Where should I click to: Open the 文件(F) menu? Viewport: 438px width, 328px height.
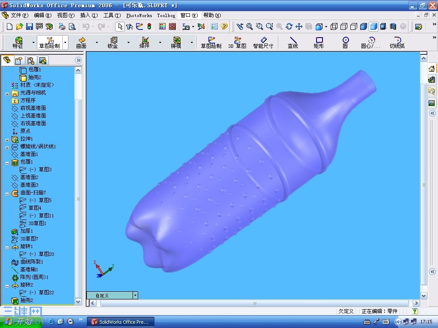point(19,15)
